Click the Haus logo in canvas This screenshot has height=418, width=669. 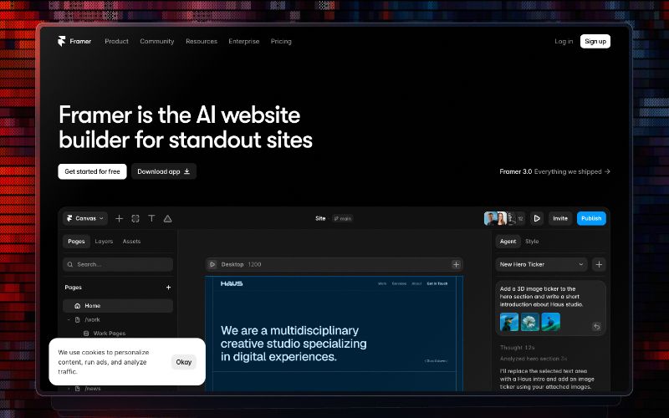coord(232,283)
